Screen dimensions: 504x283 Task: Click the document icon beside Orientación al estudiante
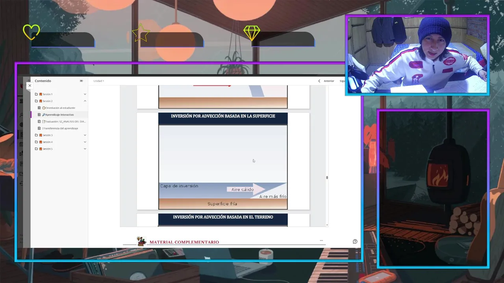[x=39, y=108]
